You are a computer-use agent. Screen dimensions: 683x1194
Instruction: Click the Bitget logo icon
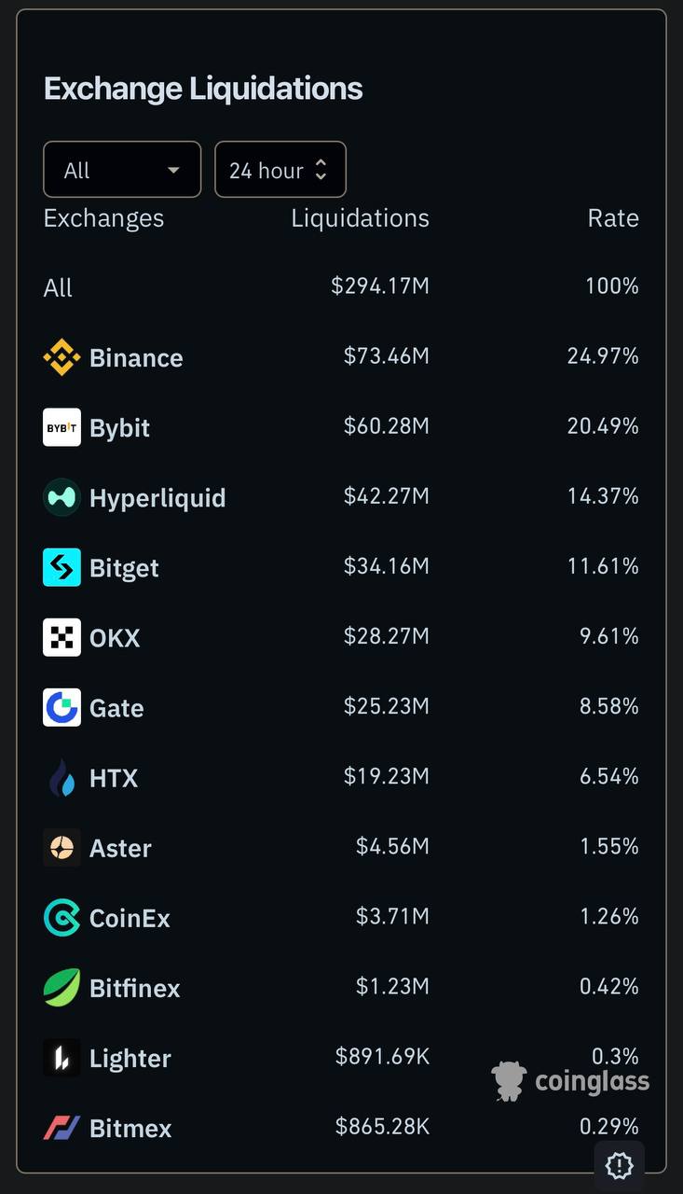click(61, 567)
